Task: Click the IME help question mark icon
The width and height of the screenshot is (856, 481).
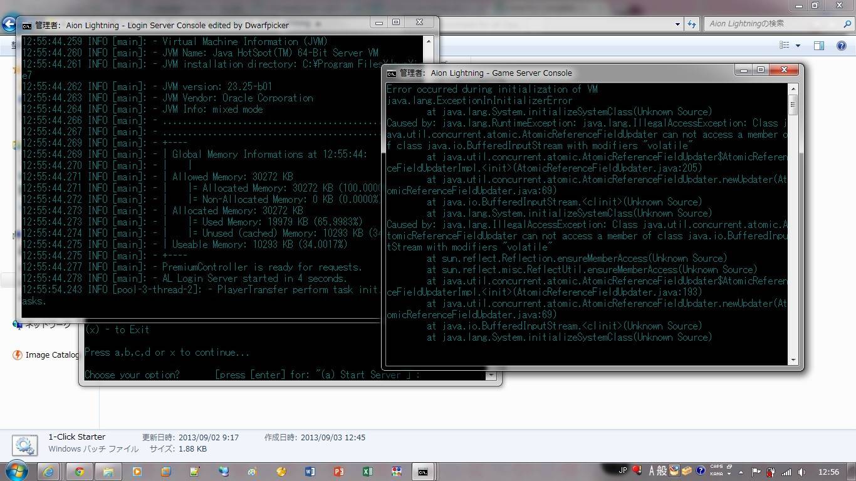Action: click(701, 470)
